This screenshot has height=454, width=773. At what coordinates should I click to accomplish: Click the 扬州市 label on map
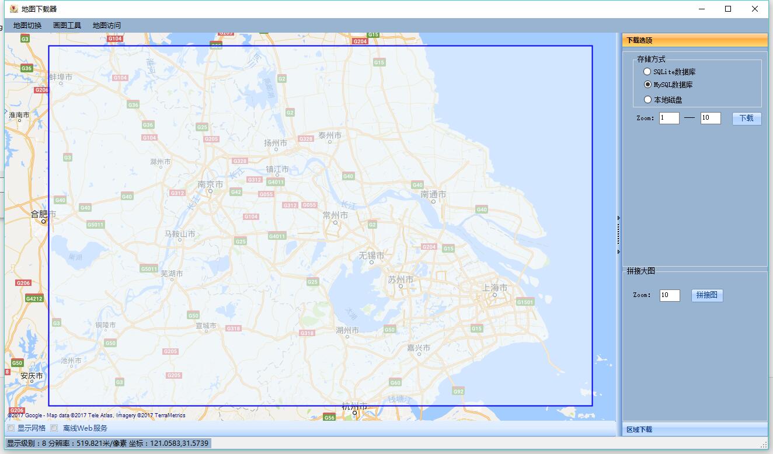(276, 143)
